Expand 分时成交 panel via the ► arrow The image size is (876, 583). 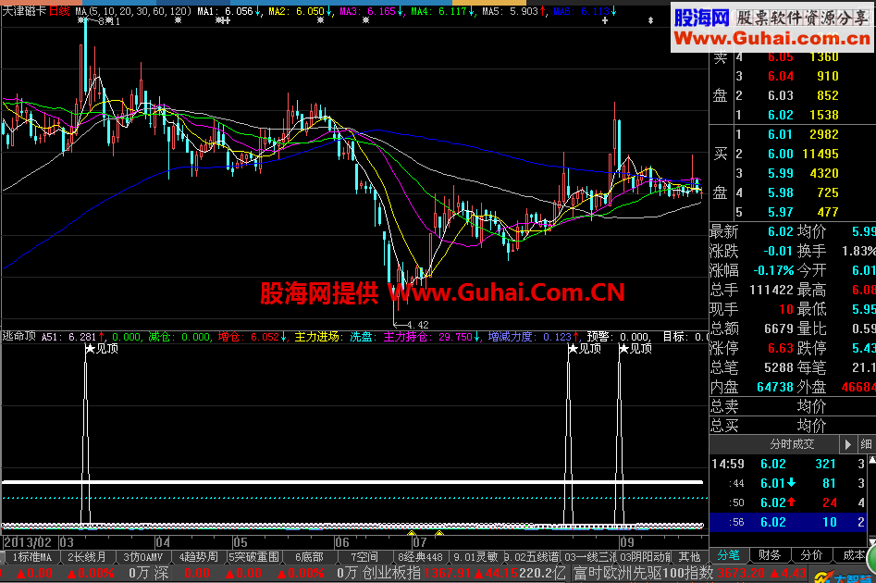[x=848, y=444]
